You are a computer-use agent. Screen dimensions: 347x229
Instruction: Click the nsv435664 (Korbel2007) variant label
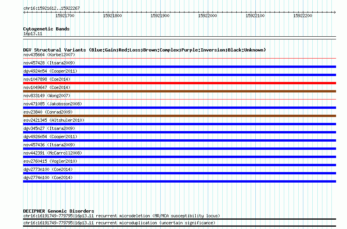[x=49, y=55]
